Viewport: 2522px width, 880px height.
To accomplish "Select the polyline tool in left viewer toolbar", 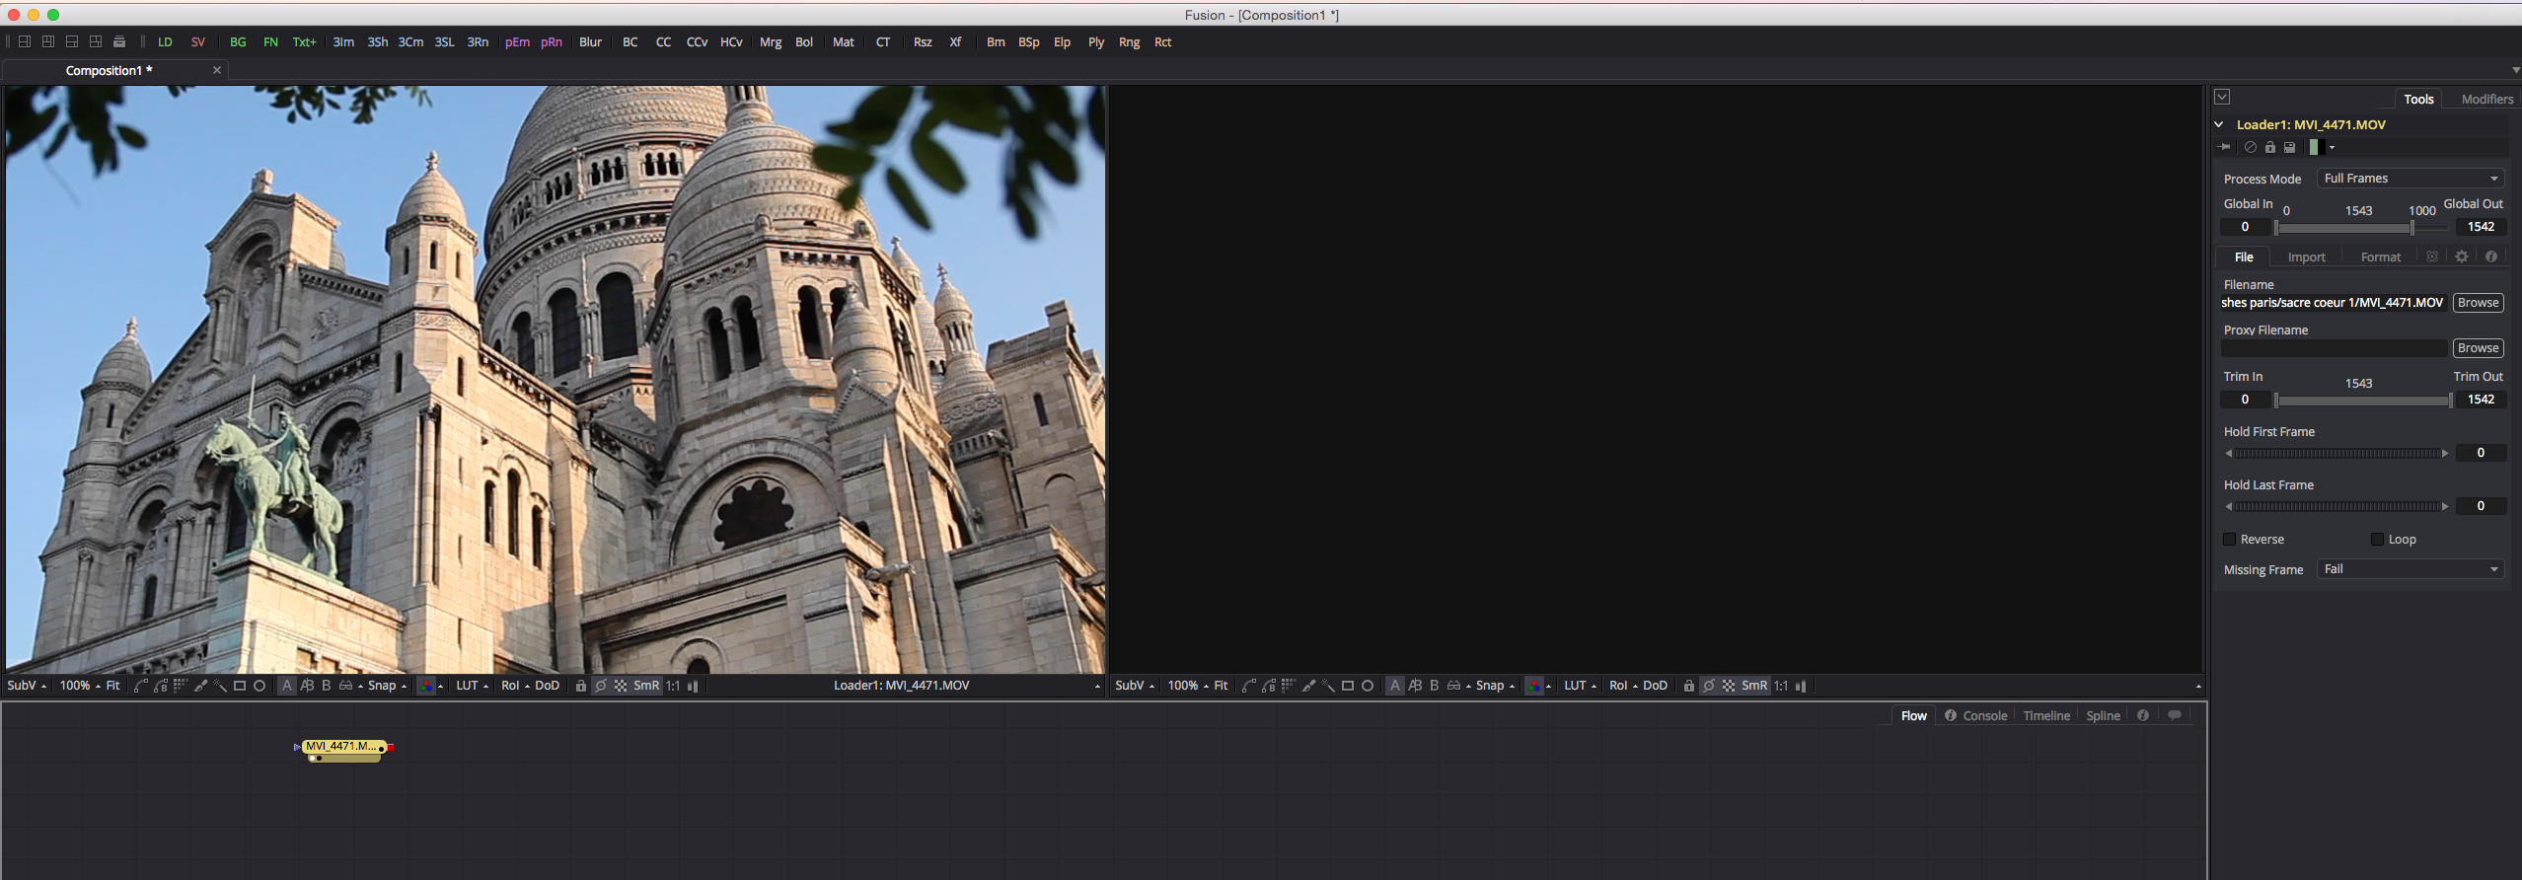I will (140, 686).
